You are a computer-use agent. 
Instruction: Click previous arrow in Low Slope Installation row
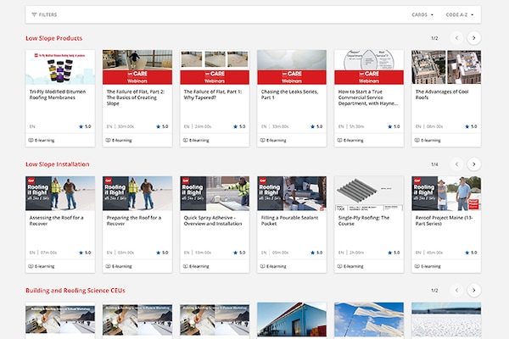pyautogui.click(x=456, y=164)
